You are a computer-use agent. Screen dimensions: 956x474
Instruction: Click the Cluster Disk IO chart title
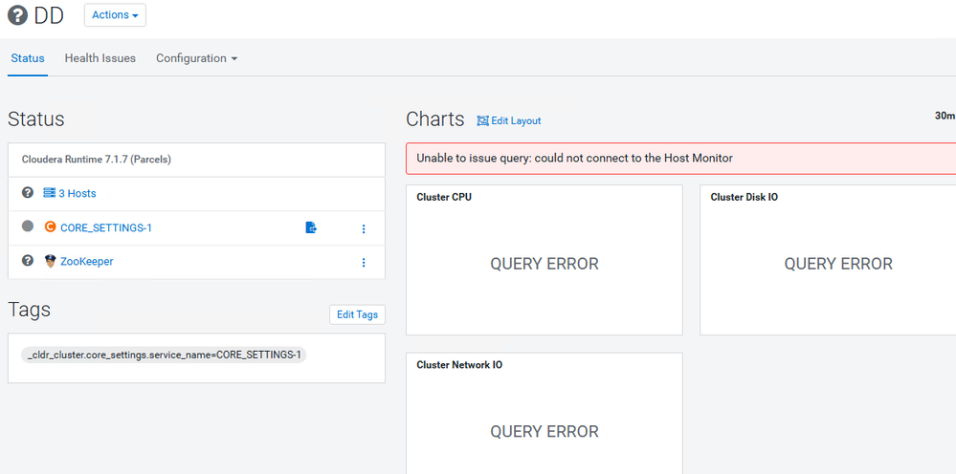pyautogui.click(x=744, y=197)
